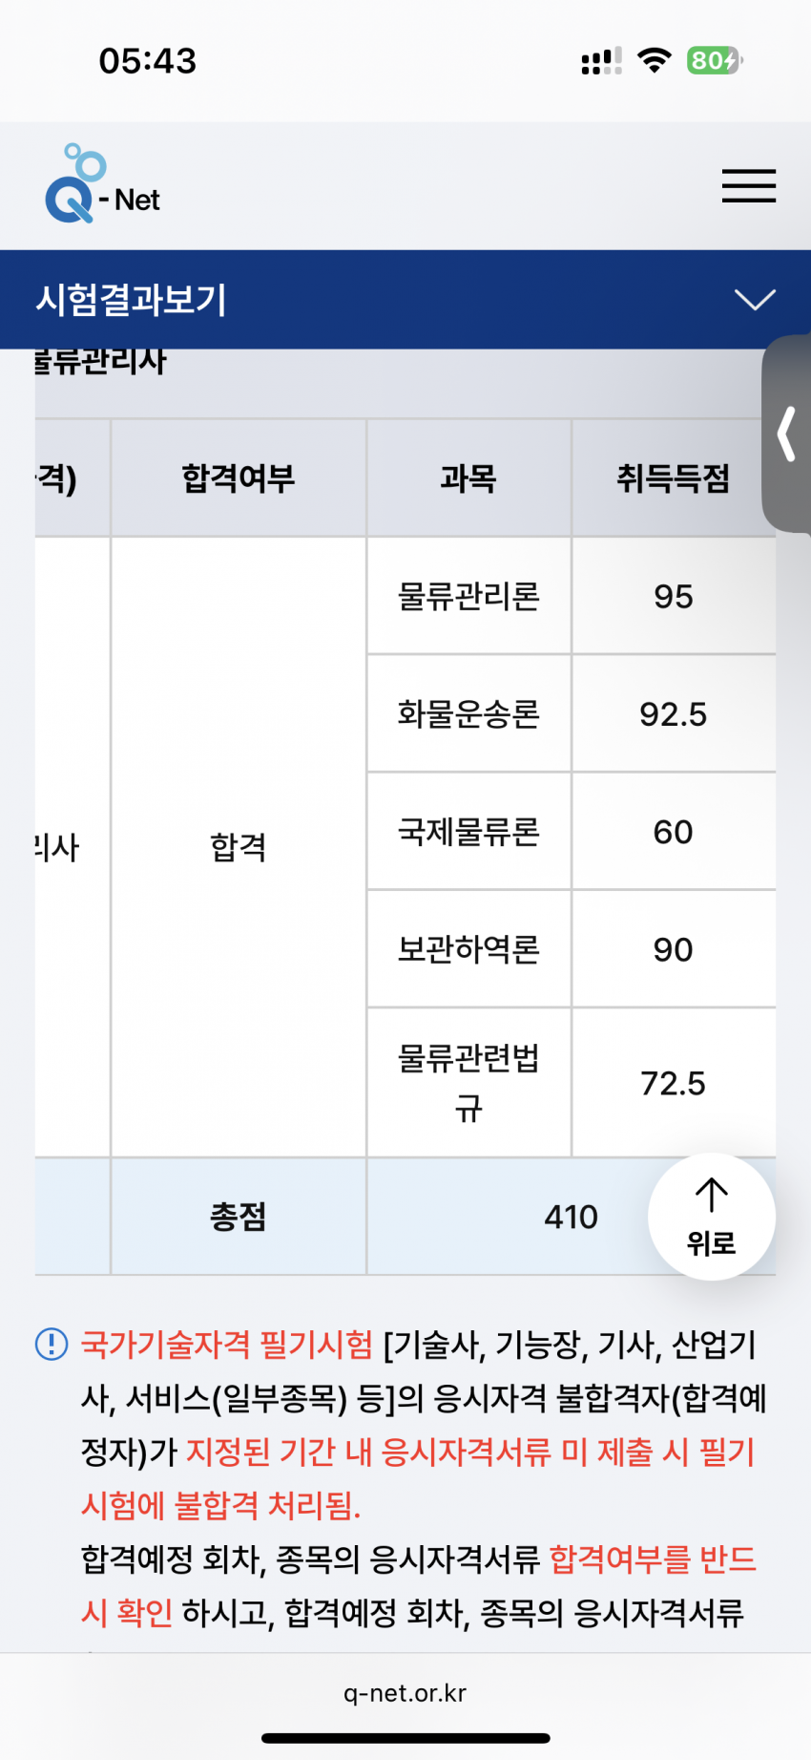This screenshot has width=811, height=1760.
Task: Tap the 과목 column header
Action: click(x=468, y=477)
